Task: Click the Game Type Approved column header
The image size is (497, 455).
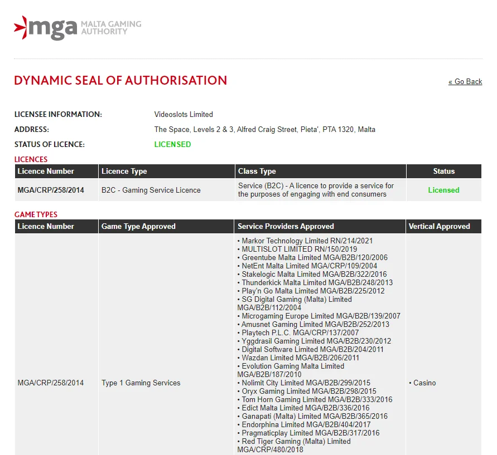Action: [166, 227]
